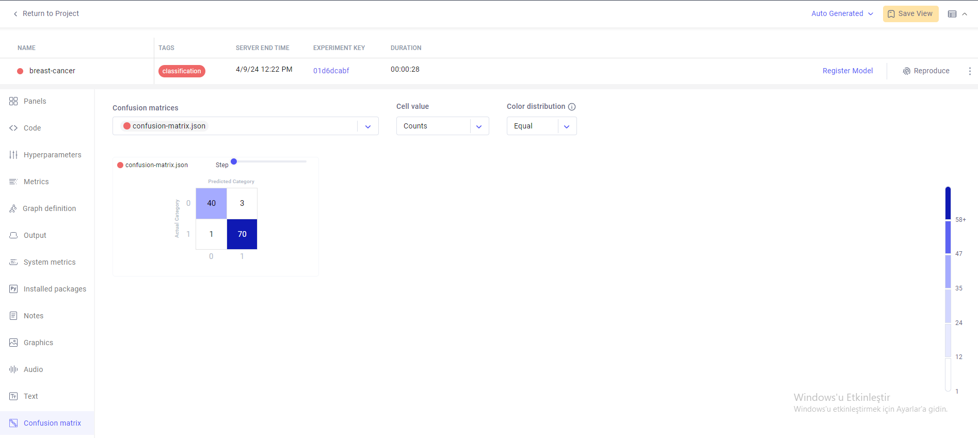Switch to the Audio tab
The image size is (978, 438).
[47, 369]
